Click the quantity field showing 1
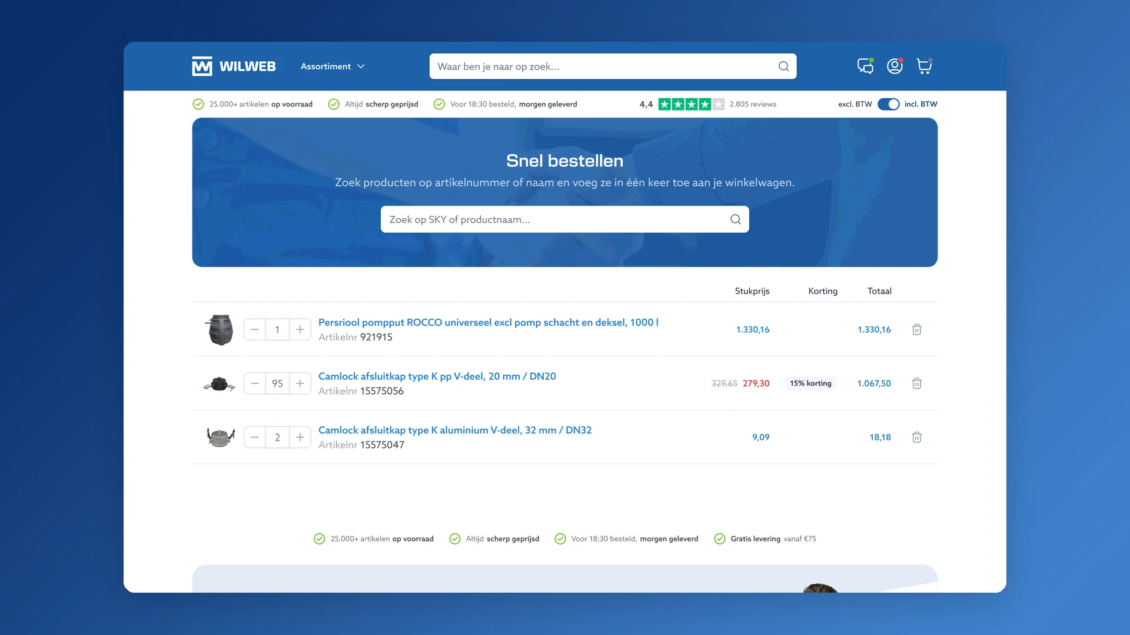Image resolution: width=1130 pixels, height=635 pixels. coord(277,329)
